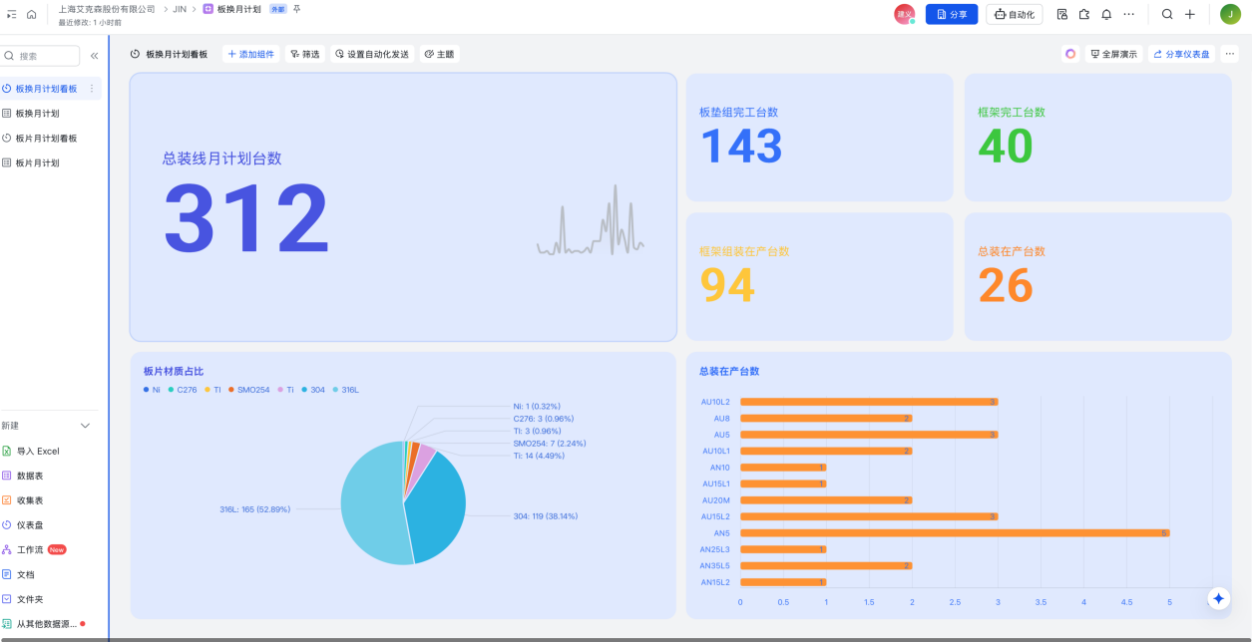The width and height of the screenshot is (1252, 642).
Task: Open the permissions document-lock icon
Action: (1061, 14)
